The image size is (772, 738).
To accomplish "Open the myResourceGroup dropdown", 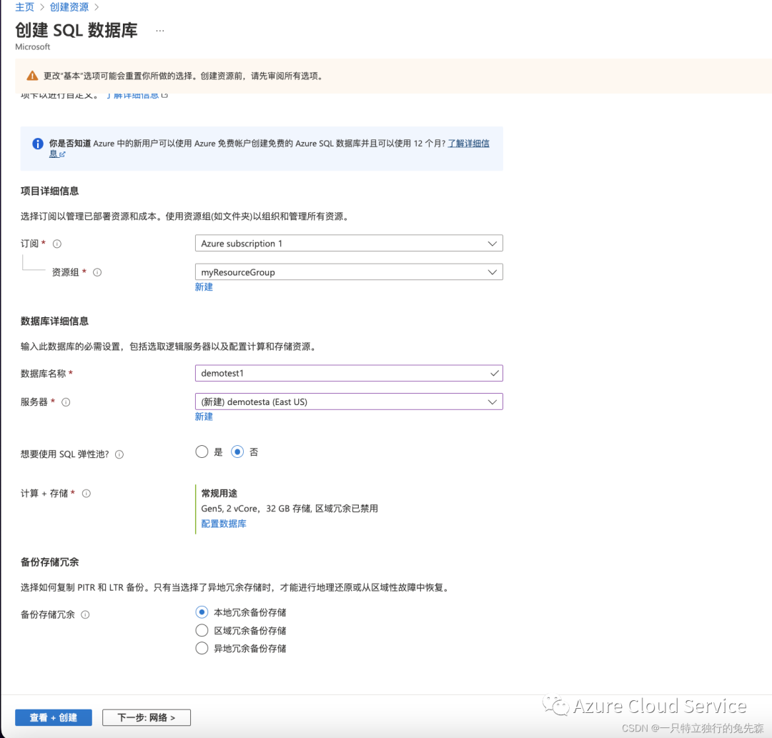I will (349, 272).
